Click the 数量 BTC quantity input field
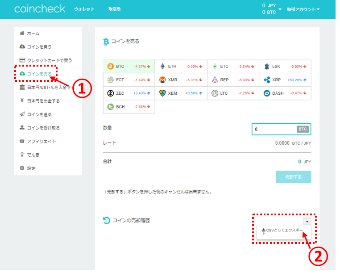Viewport: 340px width, 277px height. click(281, 129)
